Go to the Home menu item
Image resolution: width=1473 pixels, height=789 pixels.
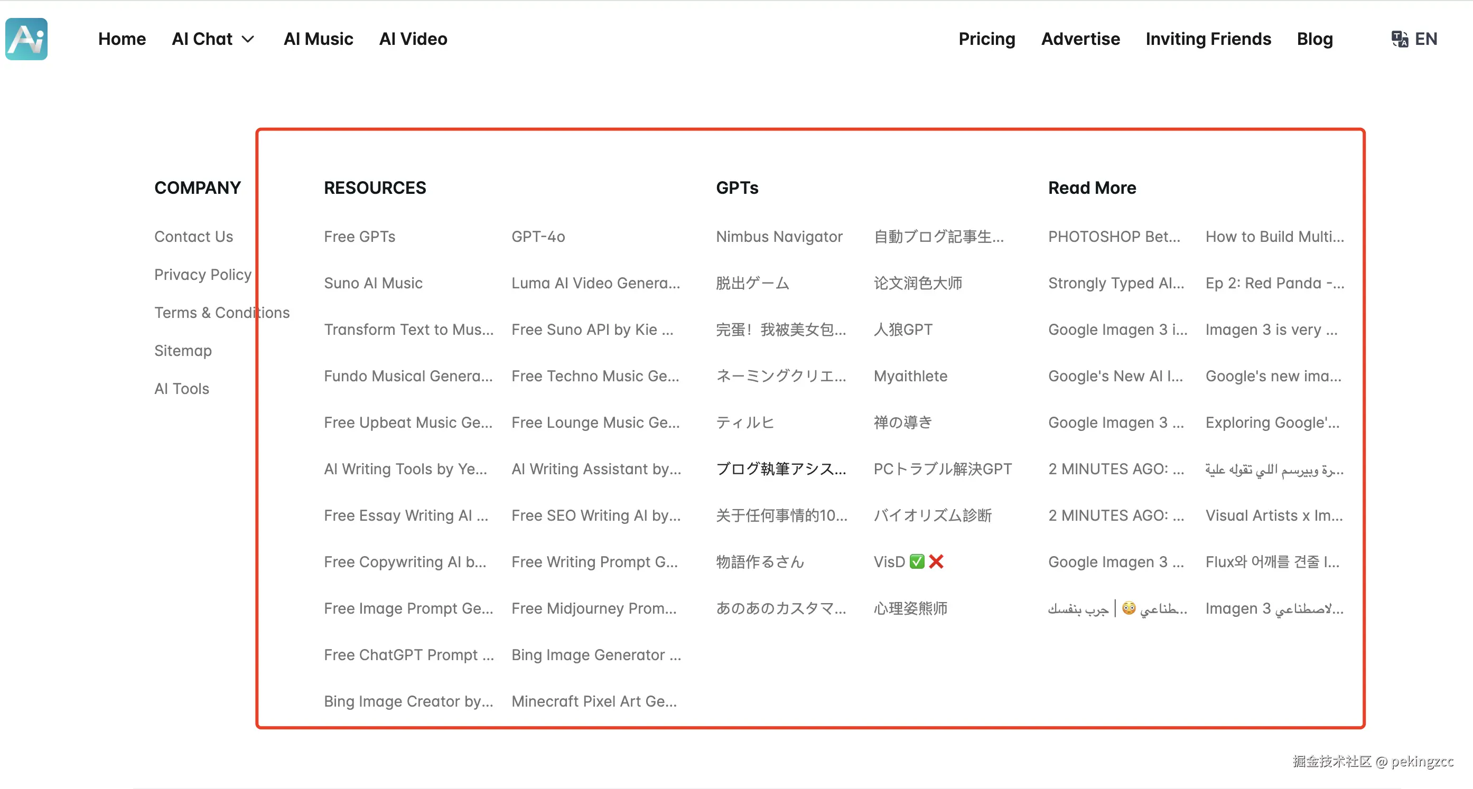(122, 39)
